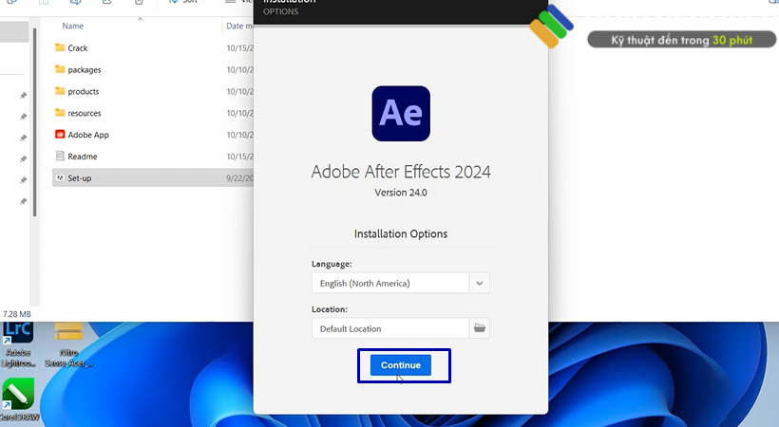
Task: Click the Default Location field
Action: coord(389,328)
